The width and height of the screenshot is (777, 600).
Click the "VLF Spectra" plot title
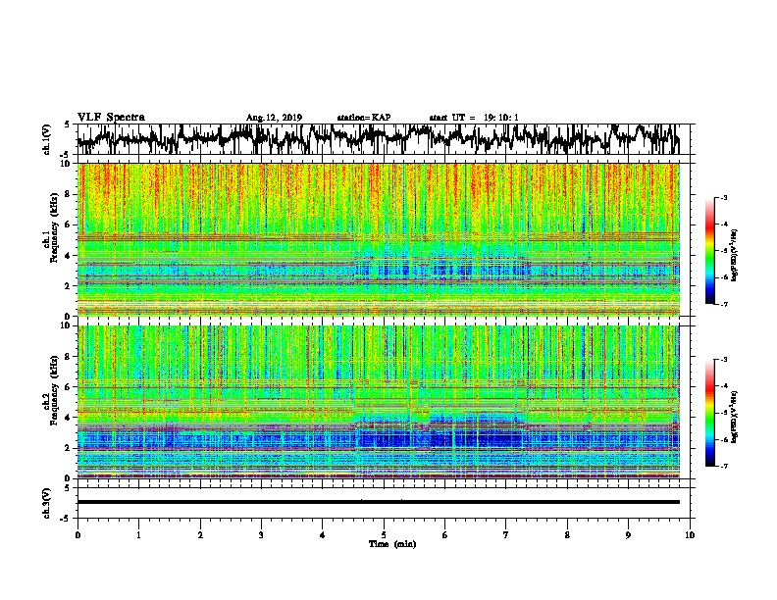(111, 117)
